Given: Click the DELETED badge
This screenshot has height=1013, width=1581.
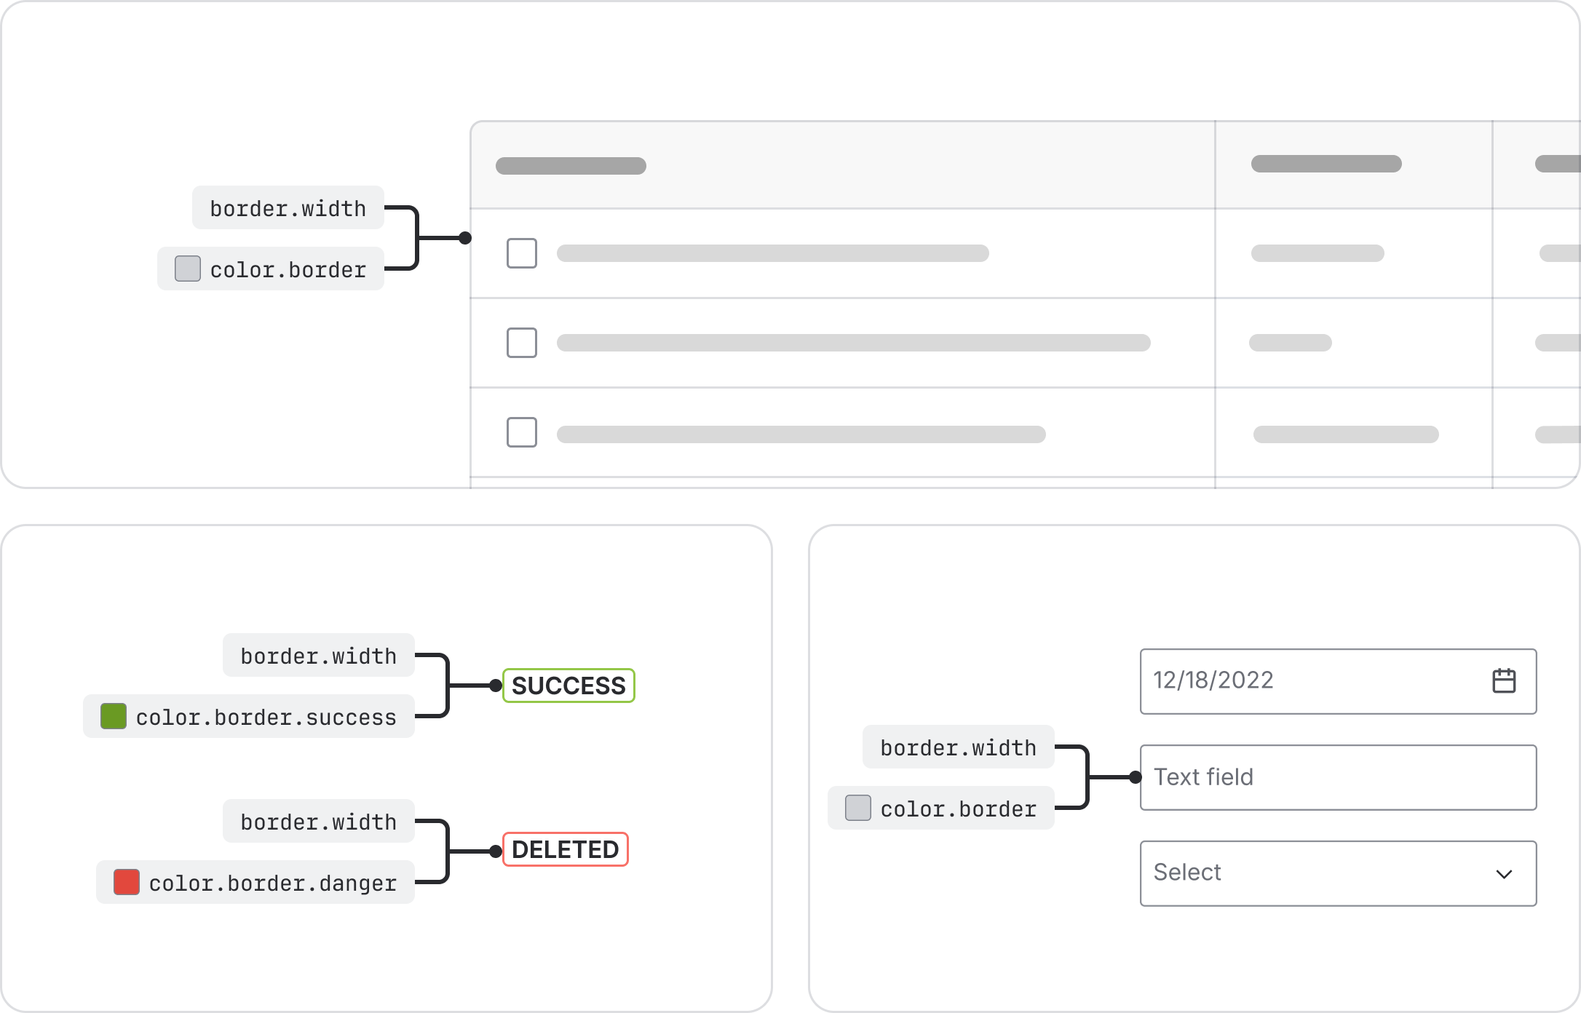Looking at the screenshot, I should pos(565,849).
